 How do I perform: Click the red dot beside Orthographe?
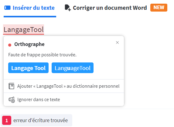coord(10,45)
